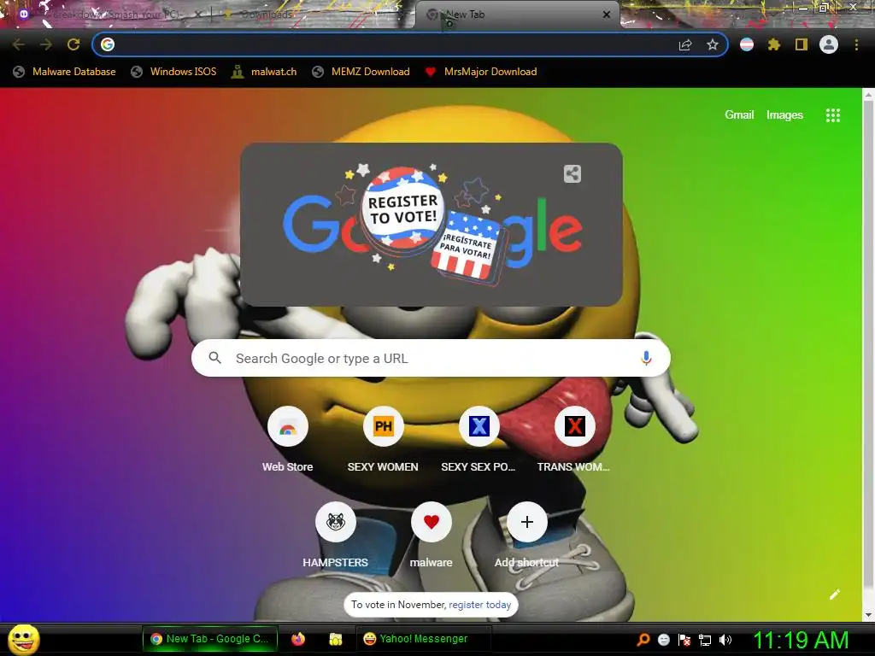Share the Register to Vote doodle

pyautogui.click(x=573, y=174)
